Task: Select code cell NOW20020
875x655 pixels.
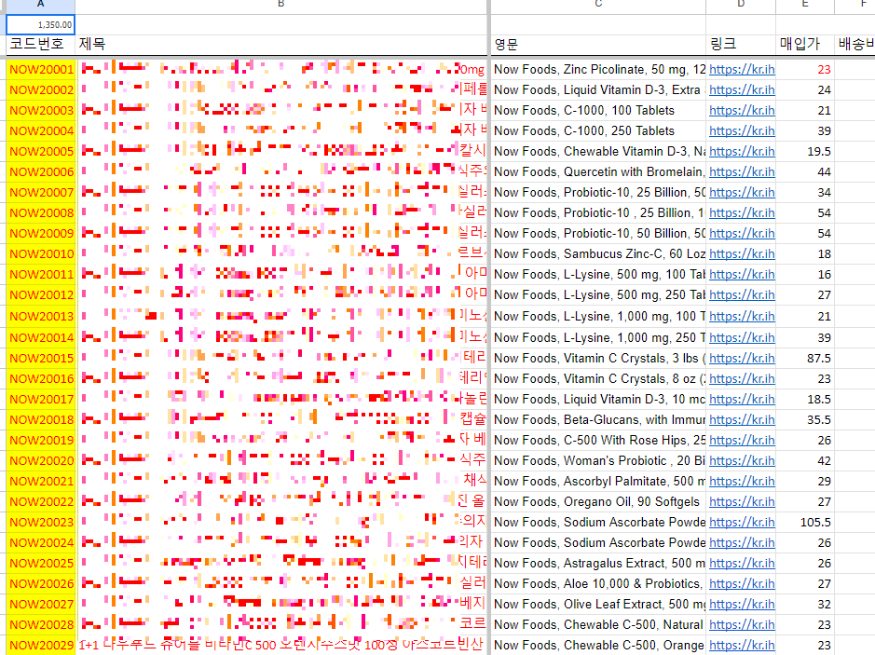Action: click(x=41, y=461)
